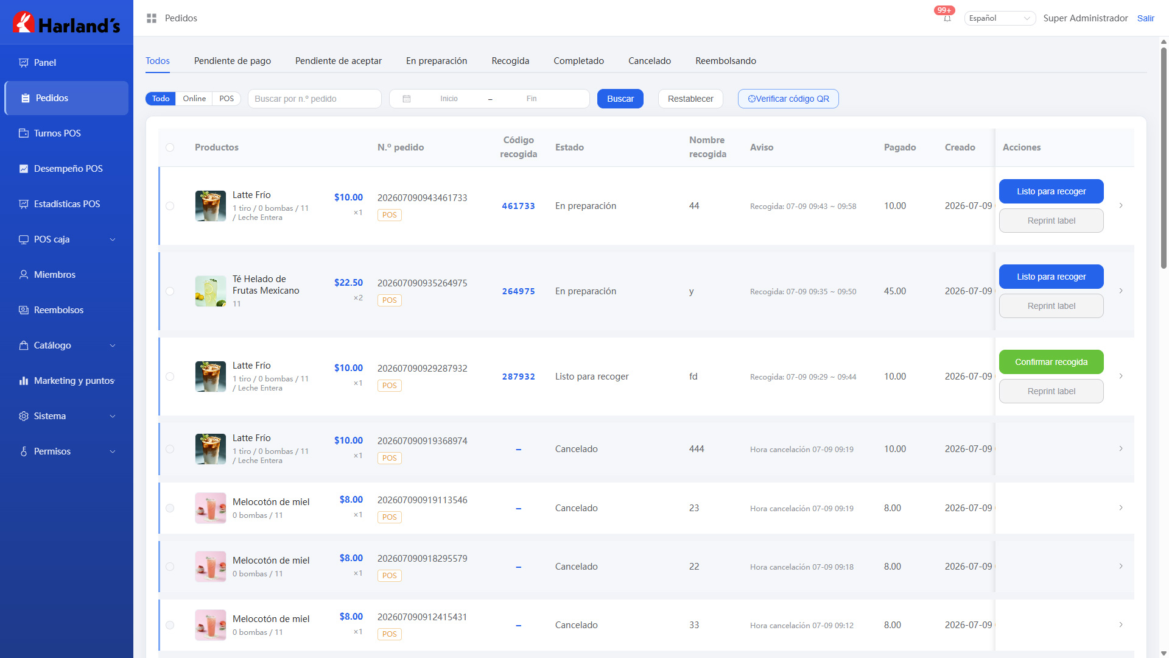Screen dimensions: 1169x658
Task: Expand the Sistema submenu
Action: pyautogui.click(x=113, y=416)
